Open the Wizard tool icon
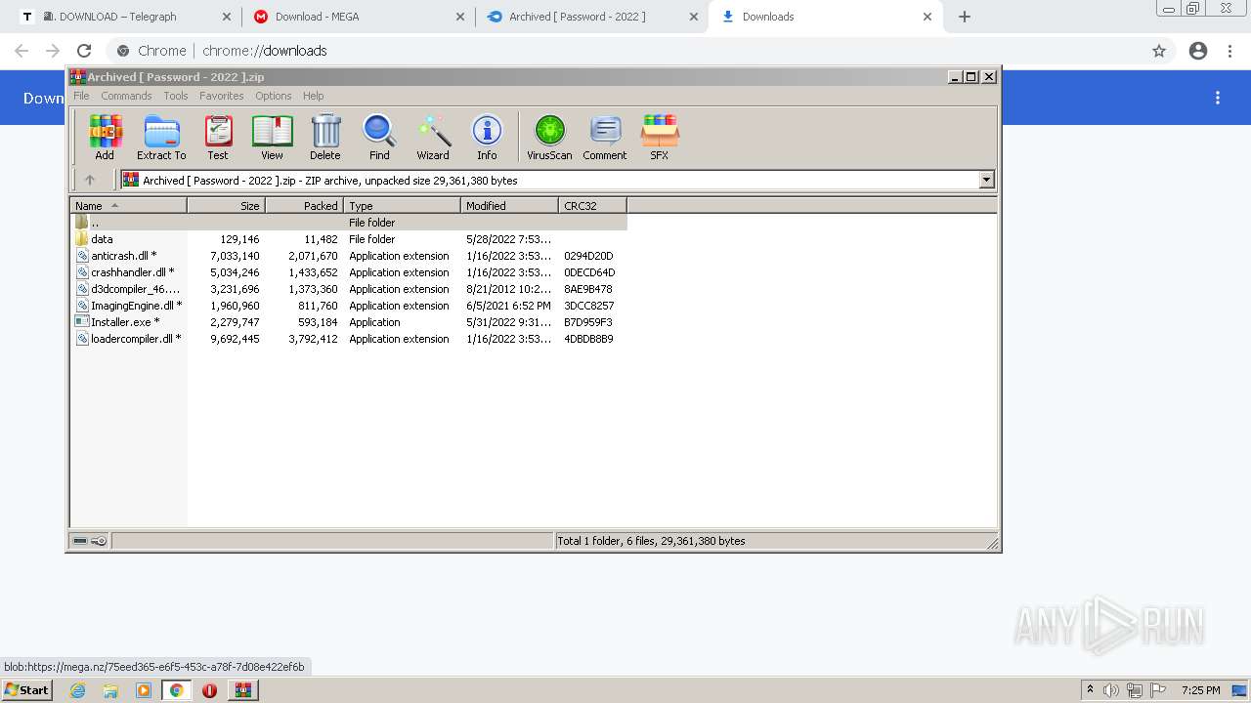Viewport: 1251px width, 703px height. coord(433,138)
